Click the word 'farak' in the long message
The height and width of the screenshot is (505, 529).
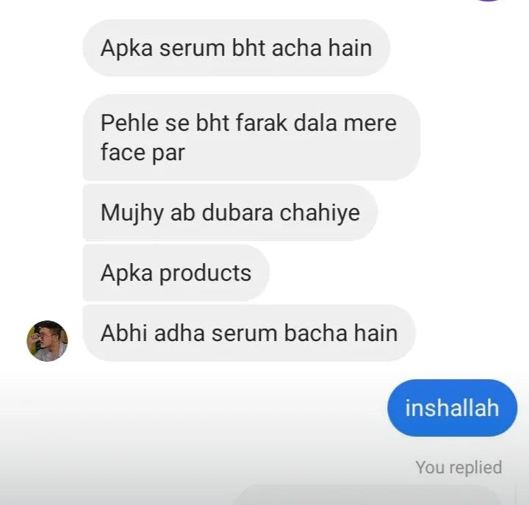261,123
